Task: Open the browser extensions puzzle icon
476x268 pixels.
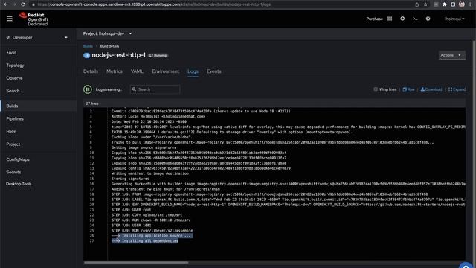Action: click(445, 4)
